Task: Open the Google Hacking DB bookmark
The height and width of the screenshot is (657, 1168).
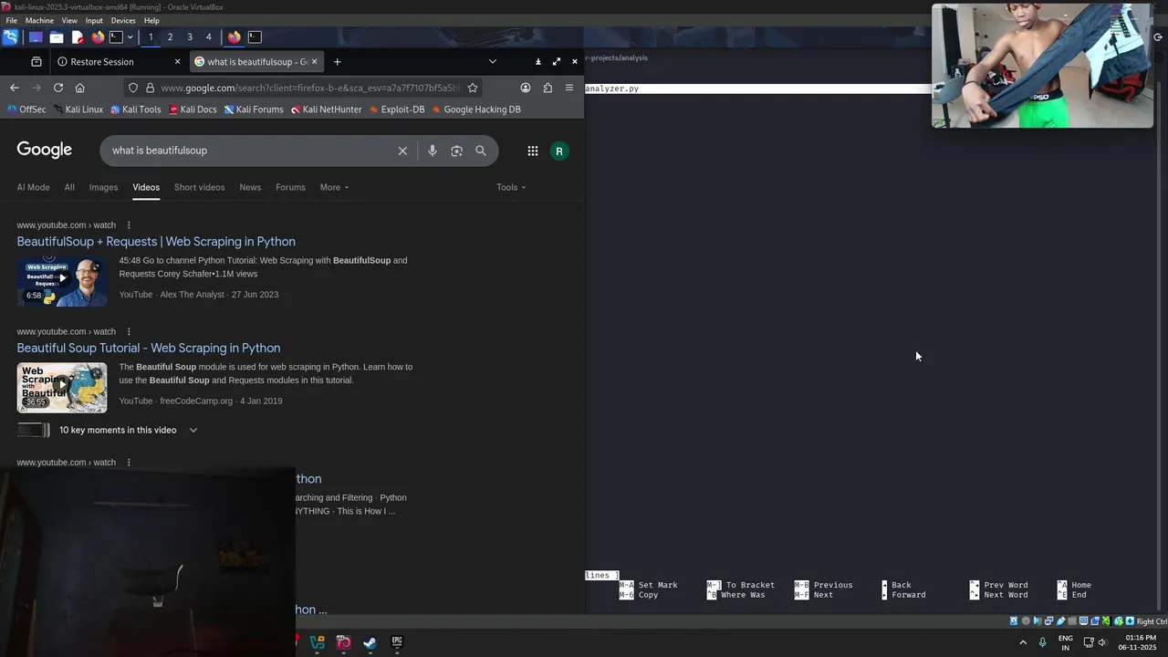Action: point(476,109)
